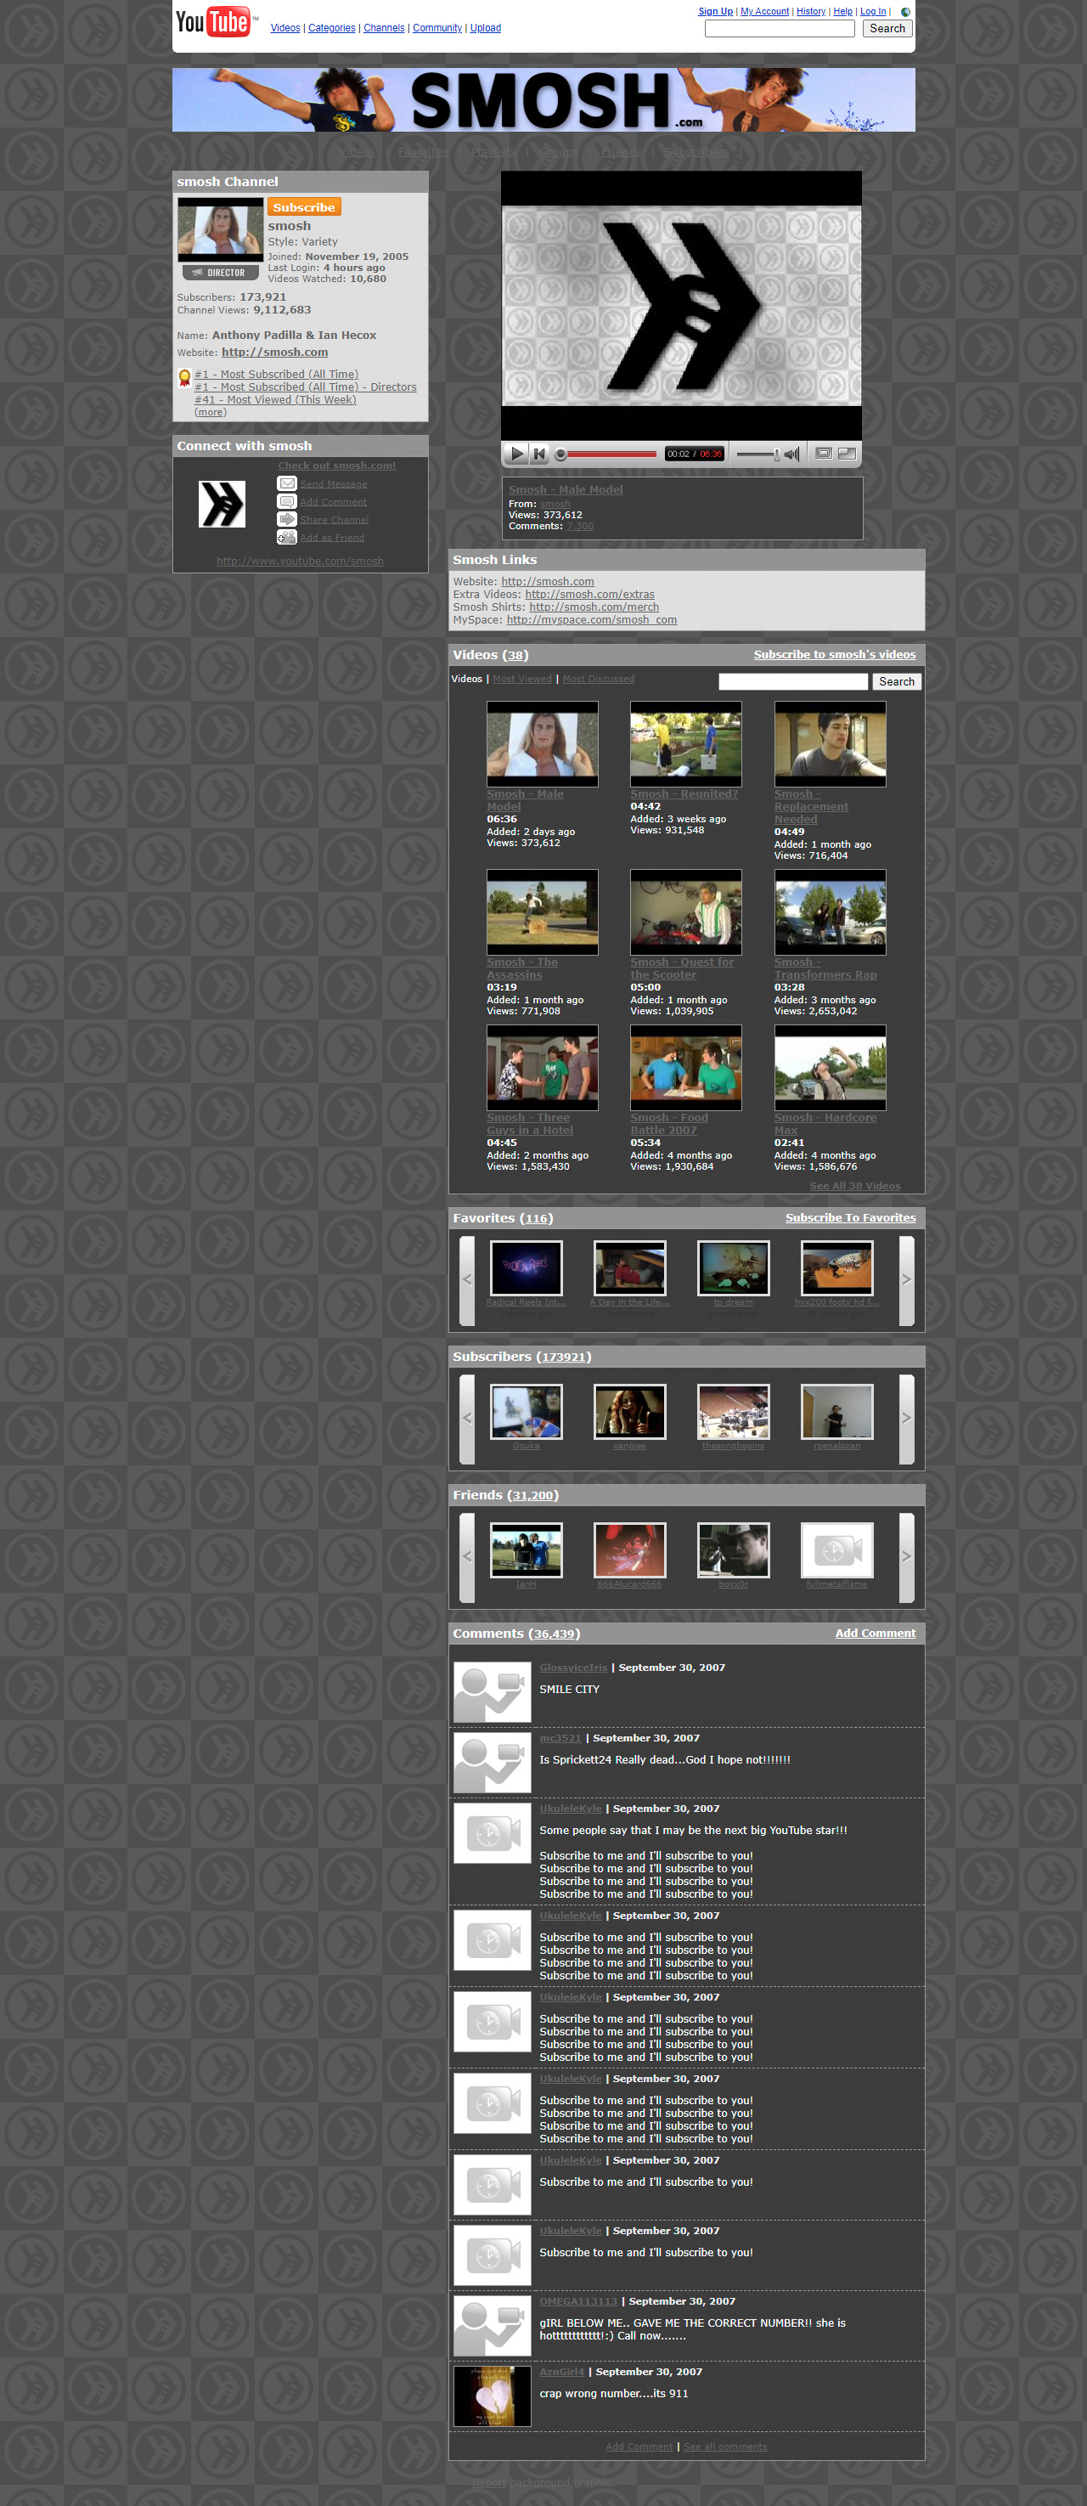This screenshot has height=2506, width=1087.
Task: Switch player to full screen icon
Action: click(x=847, y=454)
